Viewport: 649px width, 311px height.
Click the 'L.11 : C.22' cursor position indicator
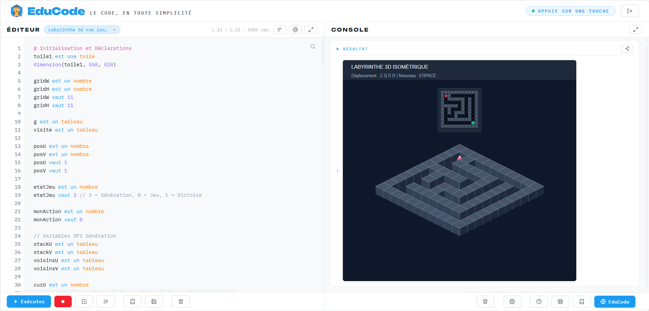click(226, 30)
